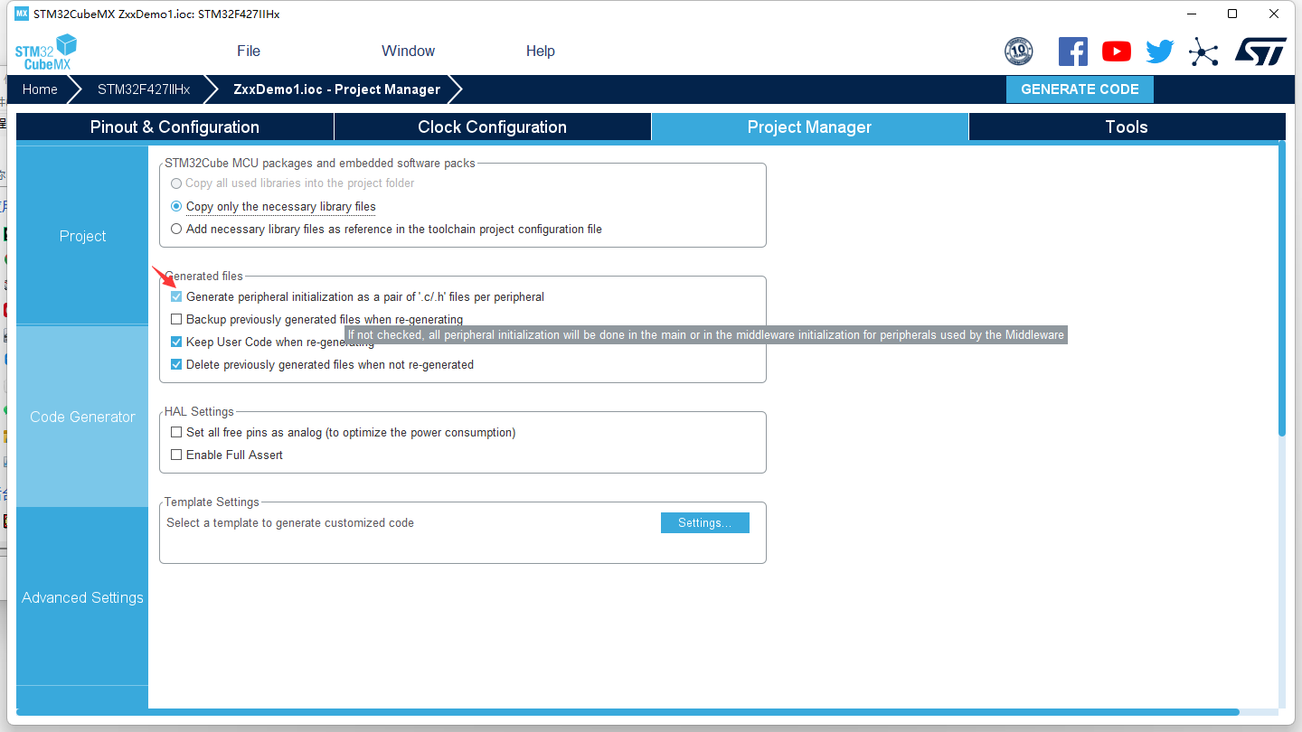Open the File menu
The image size is (1302, 732).
click(249, 51)
